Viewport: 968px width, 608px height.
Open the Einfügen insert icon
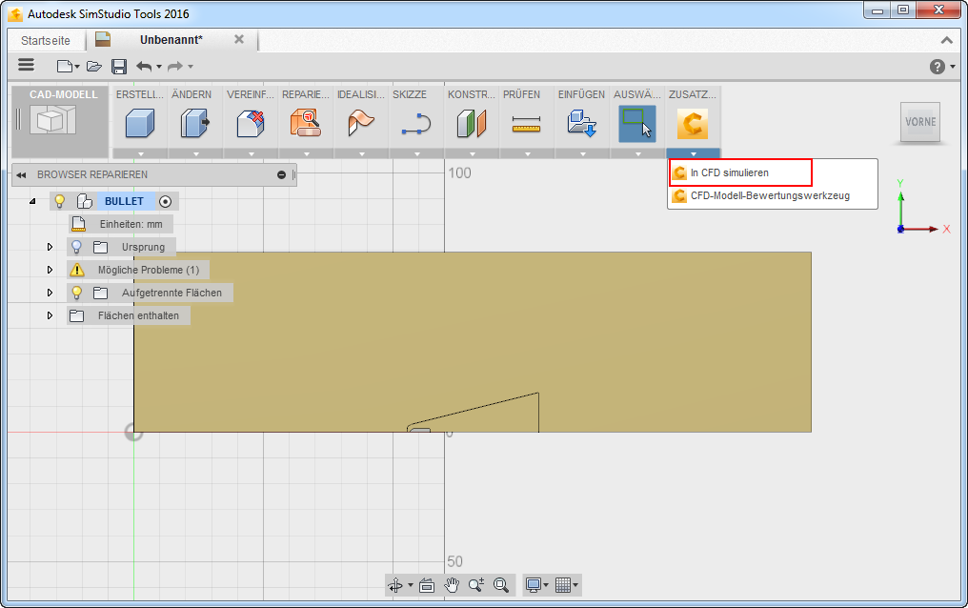point(582,123)
